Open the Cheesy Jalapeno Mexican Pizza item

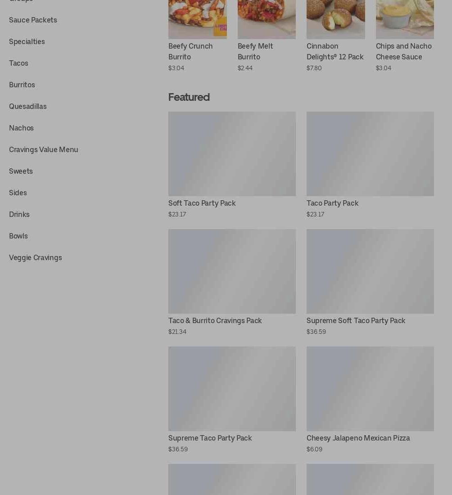[370, 399]
